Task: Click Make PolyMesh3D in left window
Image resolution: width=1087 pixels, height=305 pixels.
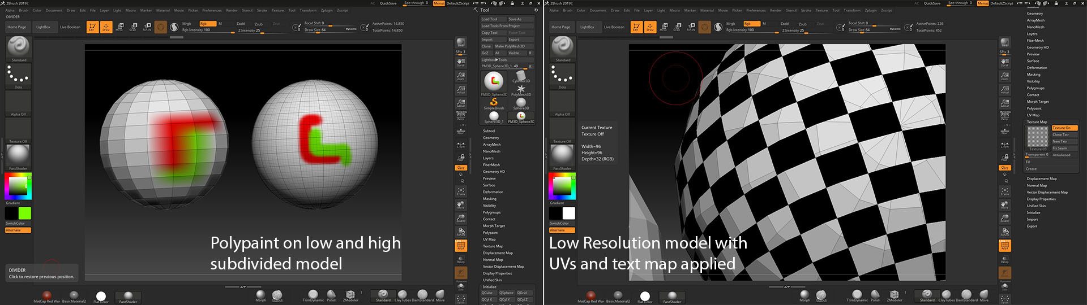Action: click(x=514, y=46)
